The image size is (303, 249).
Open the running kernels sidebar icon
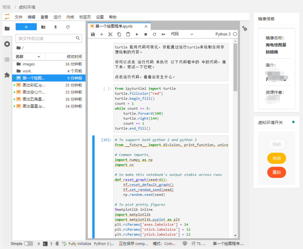[7, 44]
